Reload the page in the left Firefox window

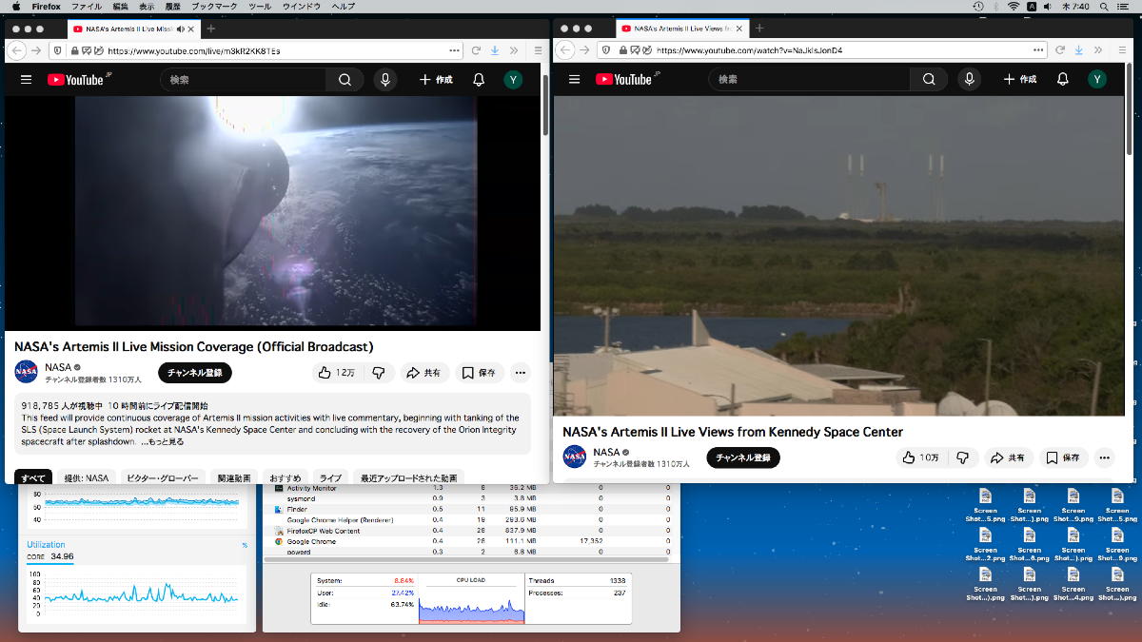point(476,50)
